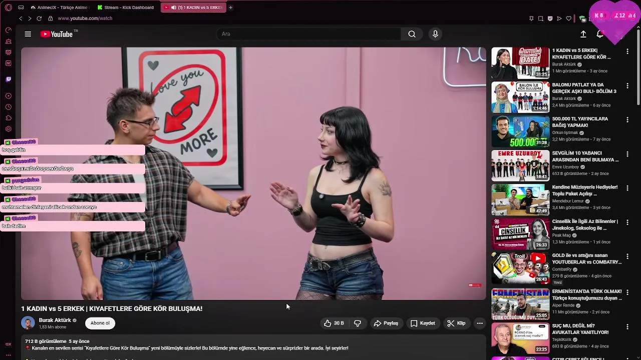Expand the video description text
The height and width of the screenshot is (360, 641).
tap(253, 348)
